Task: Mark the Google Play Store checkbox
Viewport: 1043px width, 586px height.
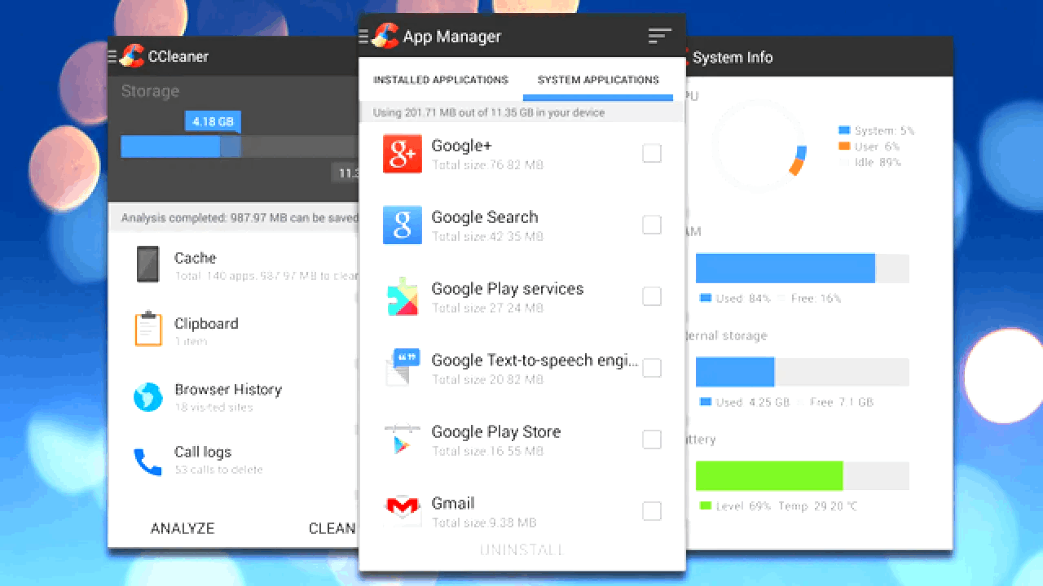Action: tap(652, 439)
